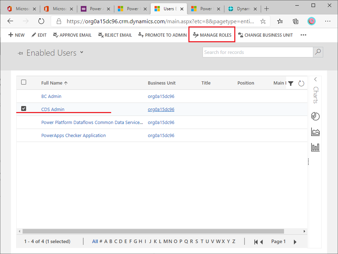This screenshot has width=338, height=254.
Task: Select the area chart icon
Action: pos(315,132)
